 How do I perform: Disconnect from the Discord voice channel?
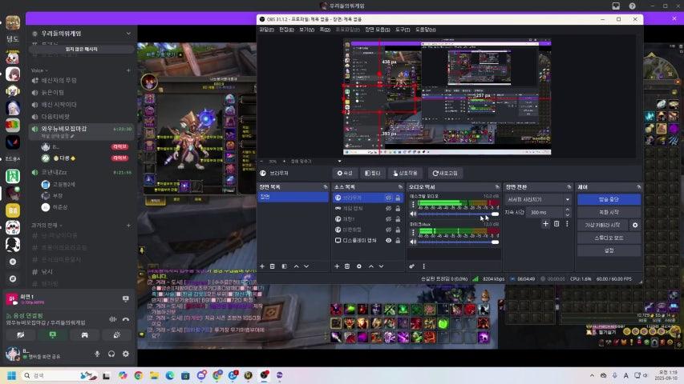126,319
